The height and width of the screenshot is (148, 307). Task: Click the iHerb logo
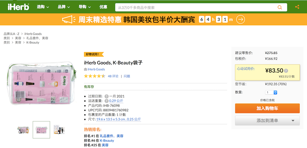[x=18, y=7]
